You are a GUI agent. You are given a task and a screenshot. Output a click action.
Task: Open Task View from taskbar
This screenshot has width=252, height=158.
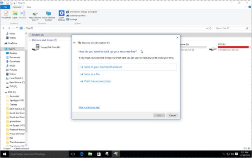(73, 154)
